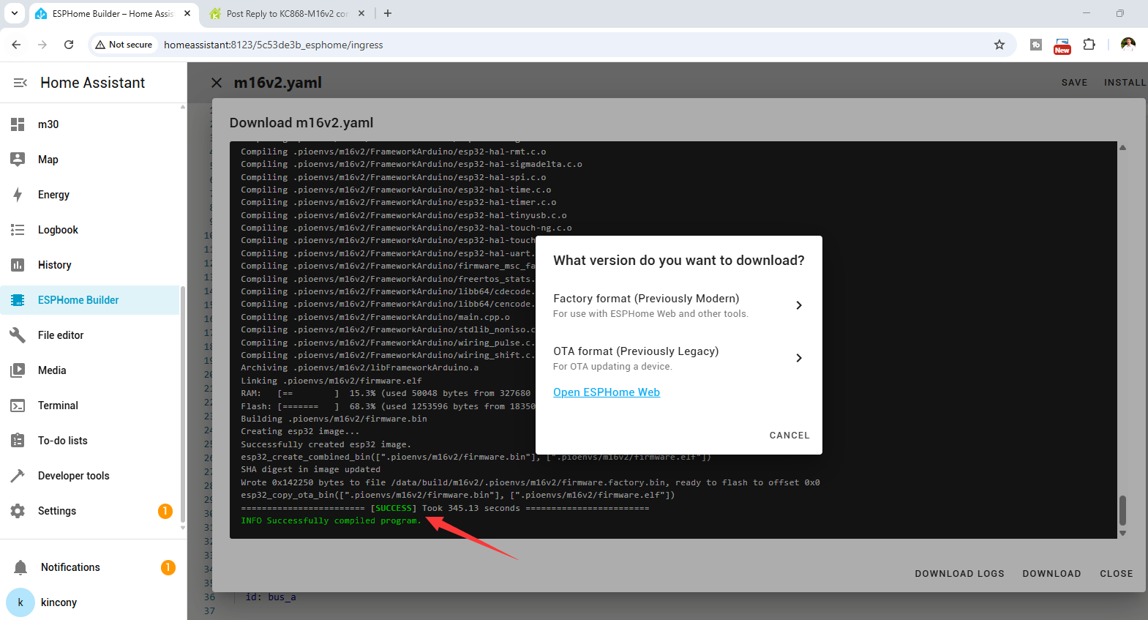1148x620 pixels.
Task: Open the File editor wrench icon
Action: 18,335
